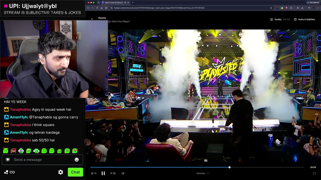321x180 pixels.
Task: Mute the Hotstar player volume
Action: coord(123,173)
